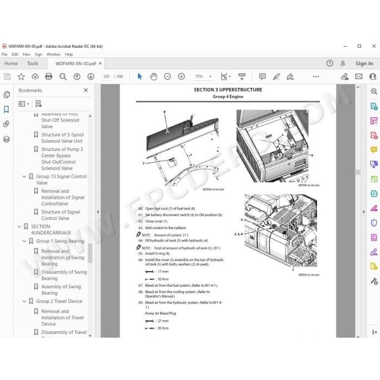
Task: Open notifications bell icon
Action: coord(343,64)
